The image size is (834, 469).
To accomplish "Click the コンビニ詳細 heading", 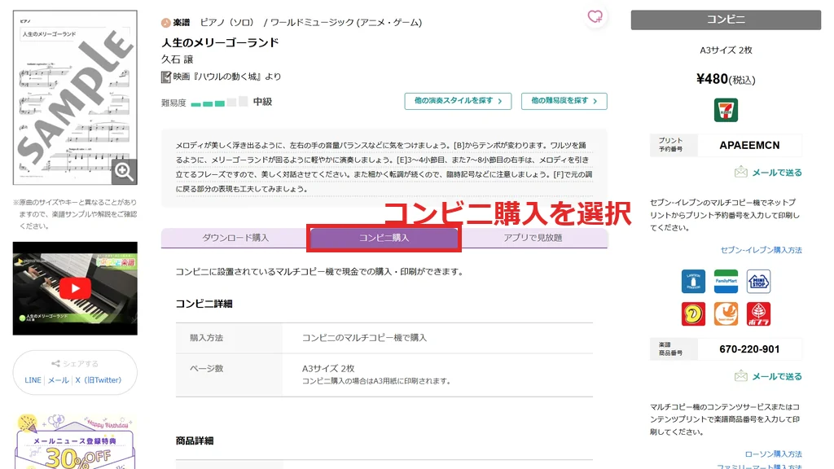I will pos(204,304).
